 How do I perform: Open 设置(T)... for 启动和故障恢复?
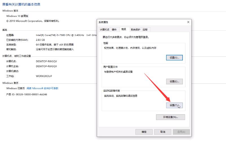174,105
